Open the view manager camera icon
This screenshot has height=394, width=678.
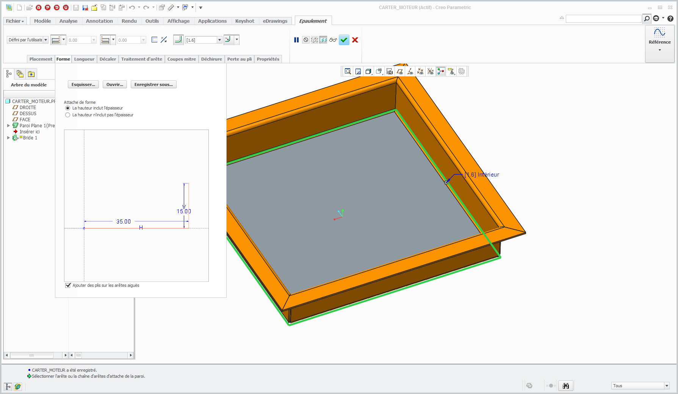coord(389,71)
